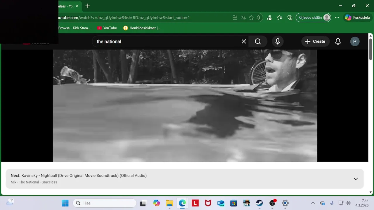Switch to Microsoft Edge in taskbar
This screenshot has width=374, height=210.
tap(182, 203)
